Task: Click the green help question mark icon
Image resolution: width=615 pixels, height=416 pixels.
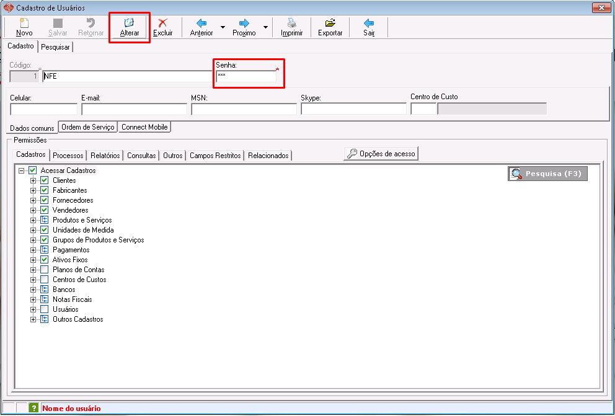Action: [33, 408]
